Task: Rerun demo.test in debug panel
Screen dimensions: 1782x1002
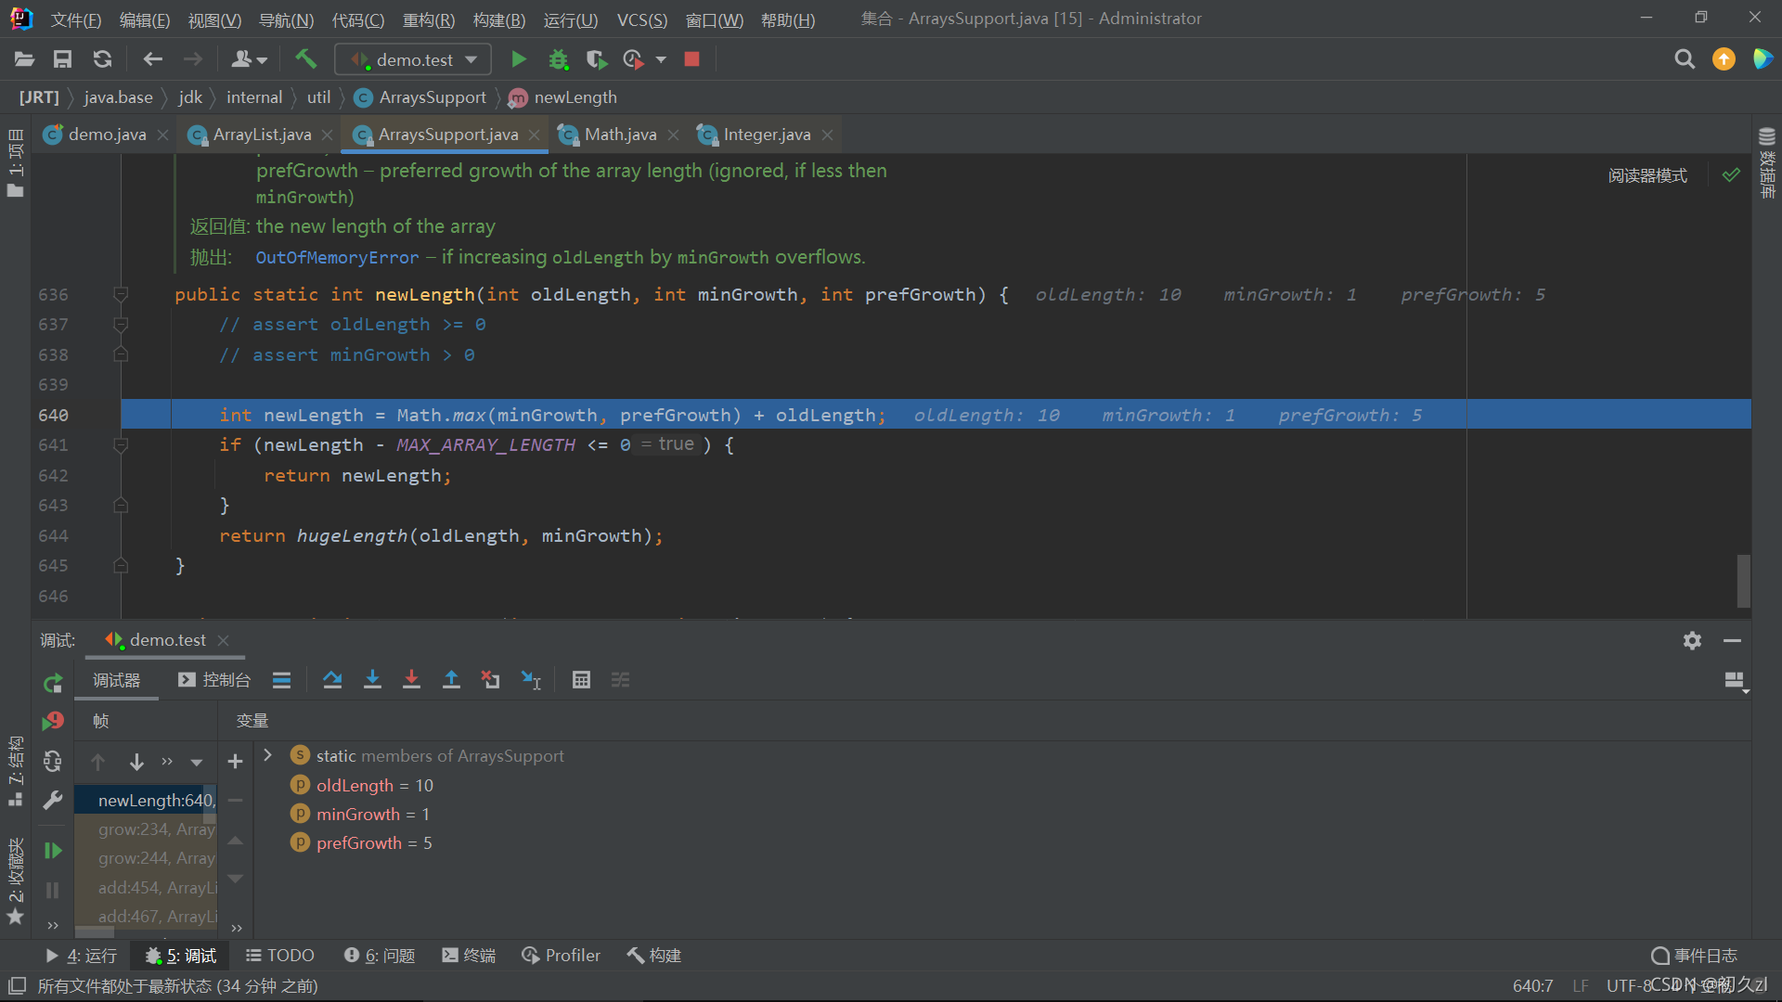Action: click(x=53, y=684)
